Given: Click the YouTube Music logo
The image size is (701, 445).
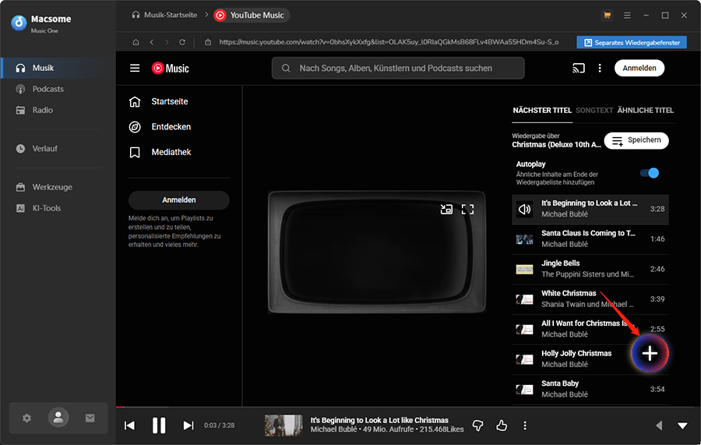Looking at the screenshot, I should click(x=171, y=68).
